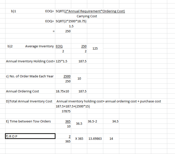Click the total cost value 37875

[66, 111]
